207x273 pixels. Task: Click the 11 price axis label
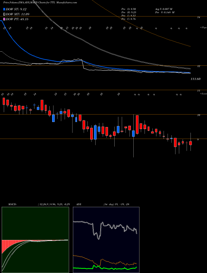pyautogui.click(x=198, y=91)
